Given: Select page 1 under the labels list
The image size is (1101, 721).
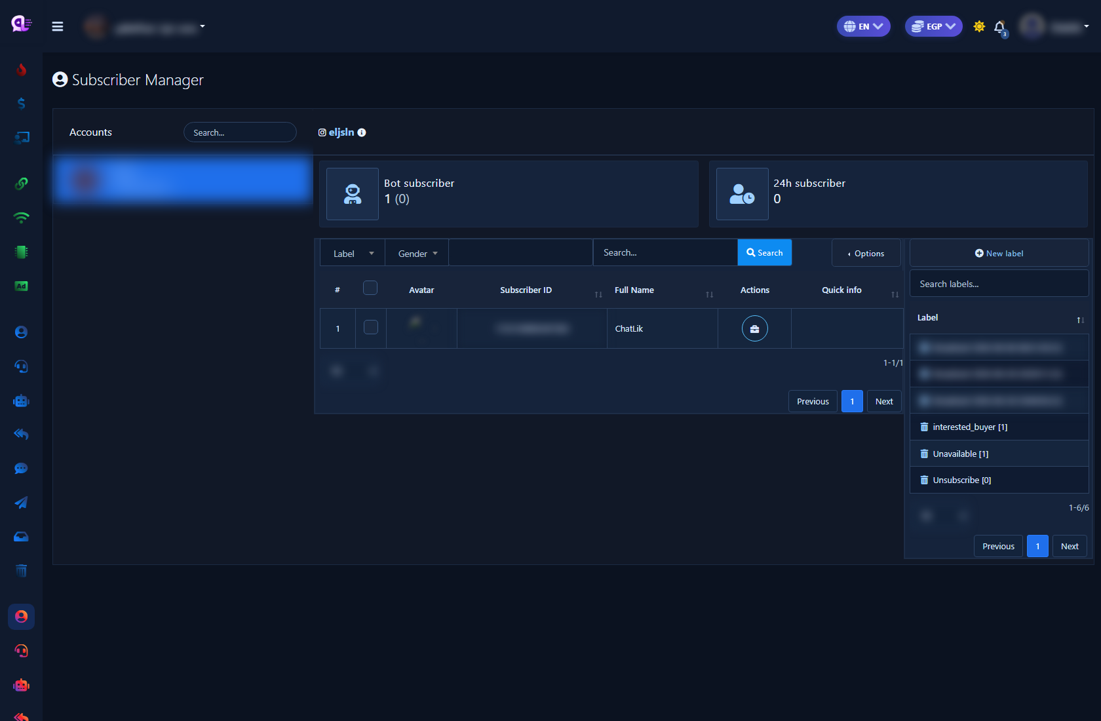Looking at the screenshot, I should click(x=1037, y=546).
